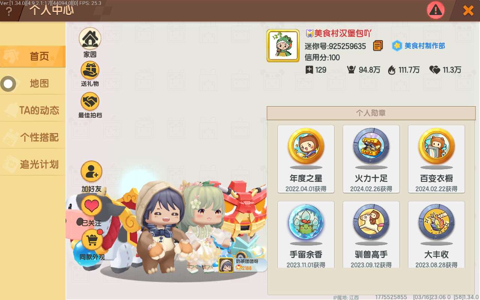Click the 送礼物 gift icon
Image resolution: width=480 pixels, height=300 pixels.
point(90,70)
